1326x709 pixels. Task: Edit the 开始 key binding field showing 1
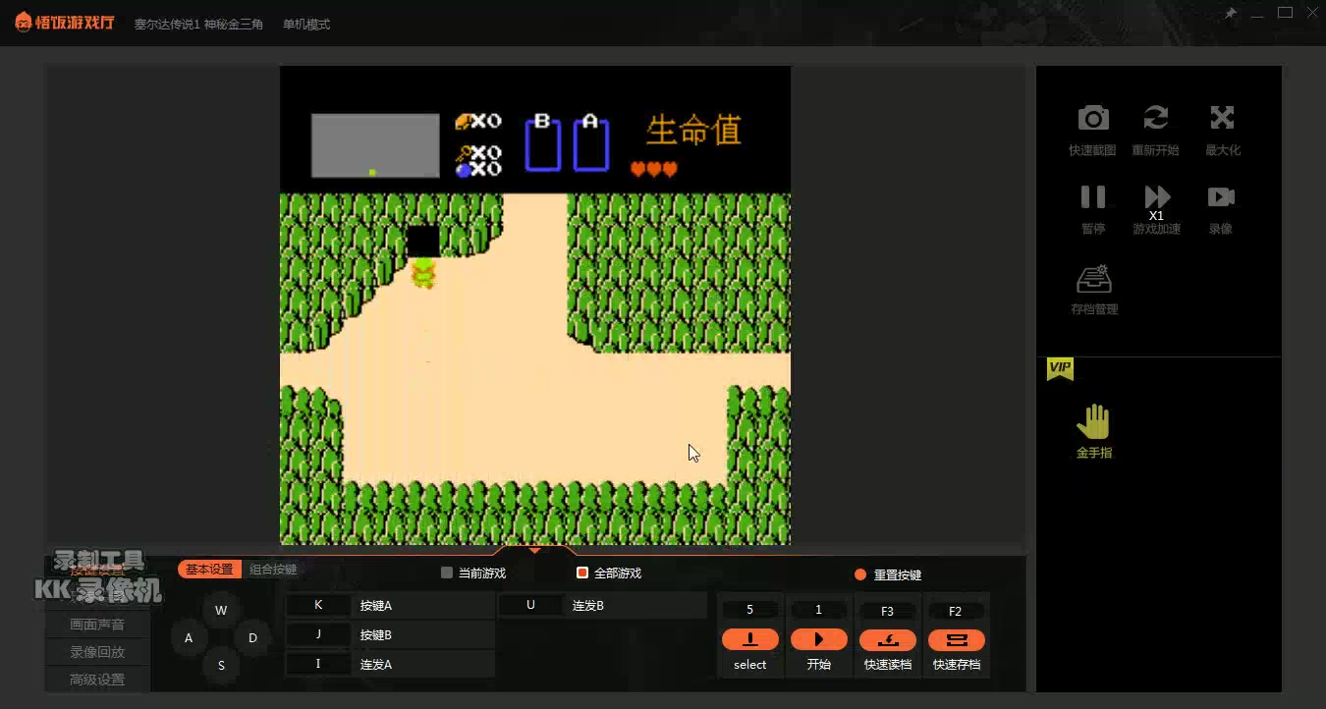pos(819,610)
